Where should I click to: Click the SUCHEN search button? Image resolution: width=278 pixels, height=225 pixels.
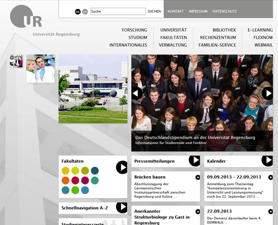[154, 12]
